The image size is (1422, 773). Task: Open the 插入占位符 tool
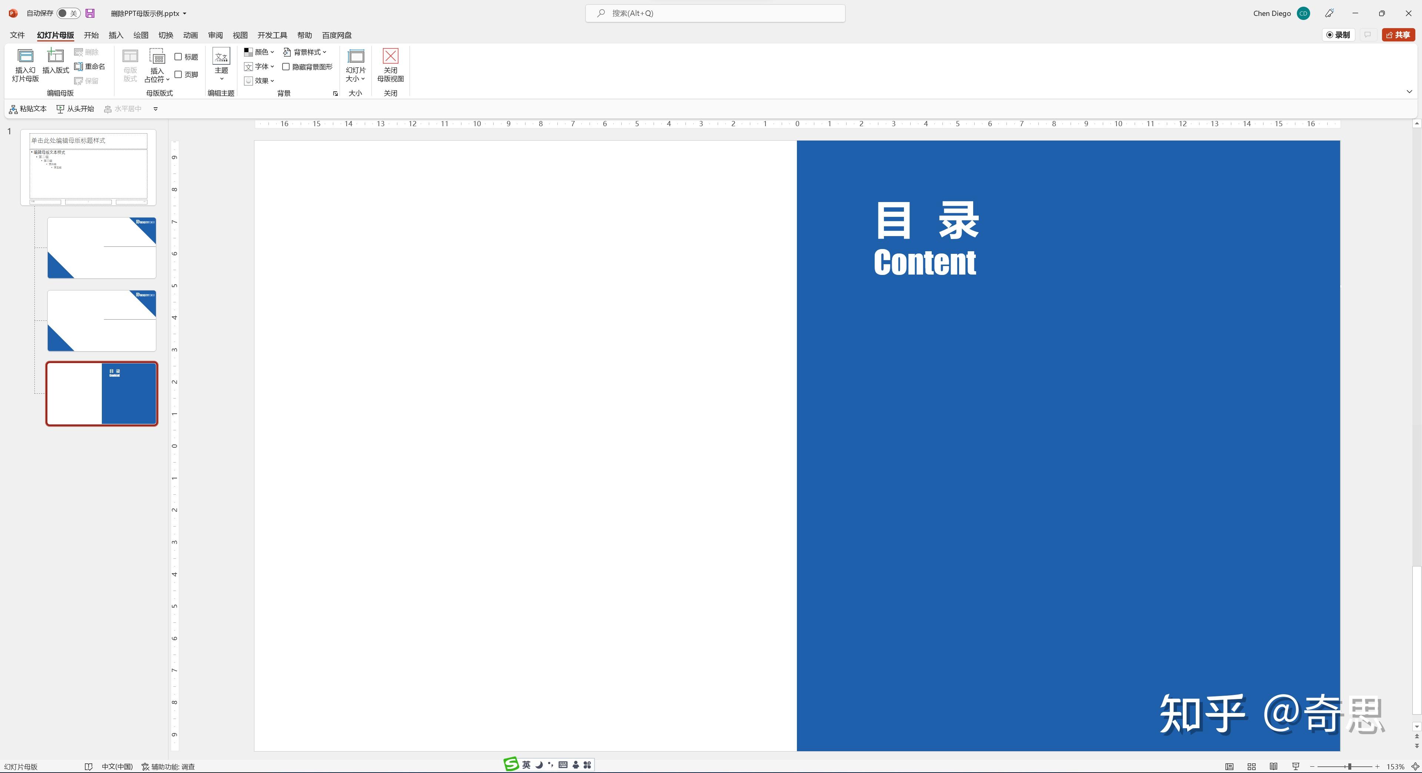pyautogui.click(x=157, y=66)
